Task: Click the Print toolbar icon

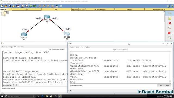Action: pyautogui.click(x=14, y=6)
